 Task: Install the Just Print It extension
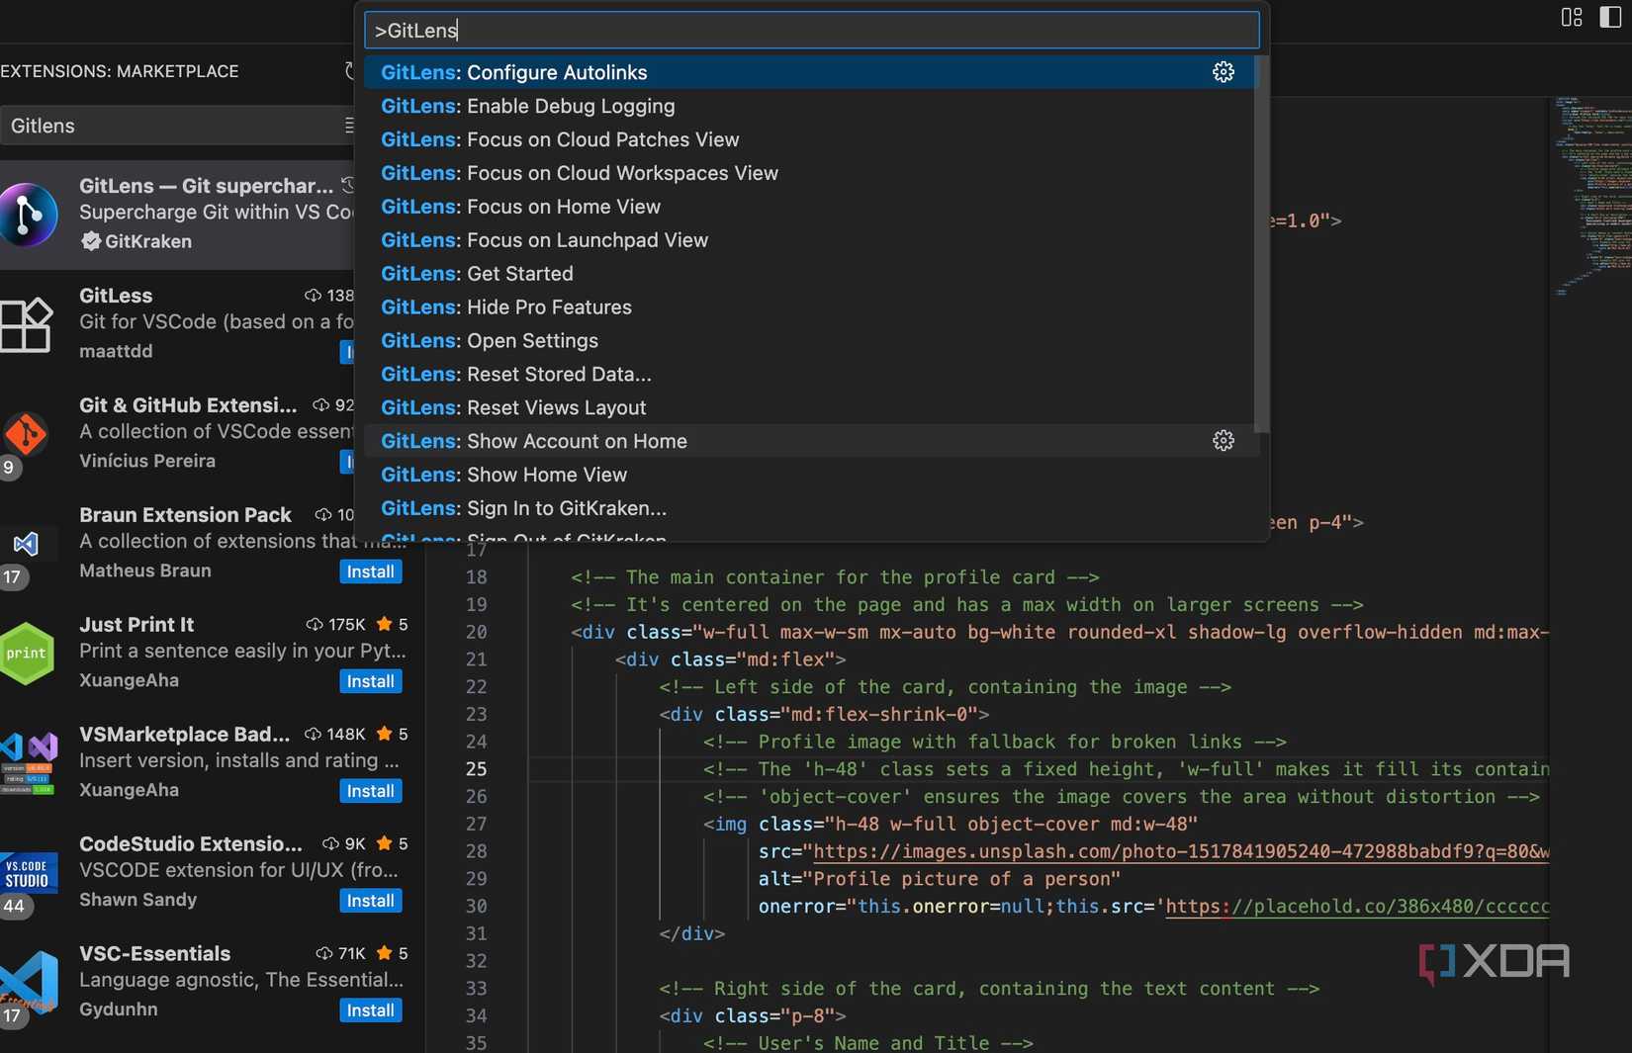click(370, 681)
